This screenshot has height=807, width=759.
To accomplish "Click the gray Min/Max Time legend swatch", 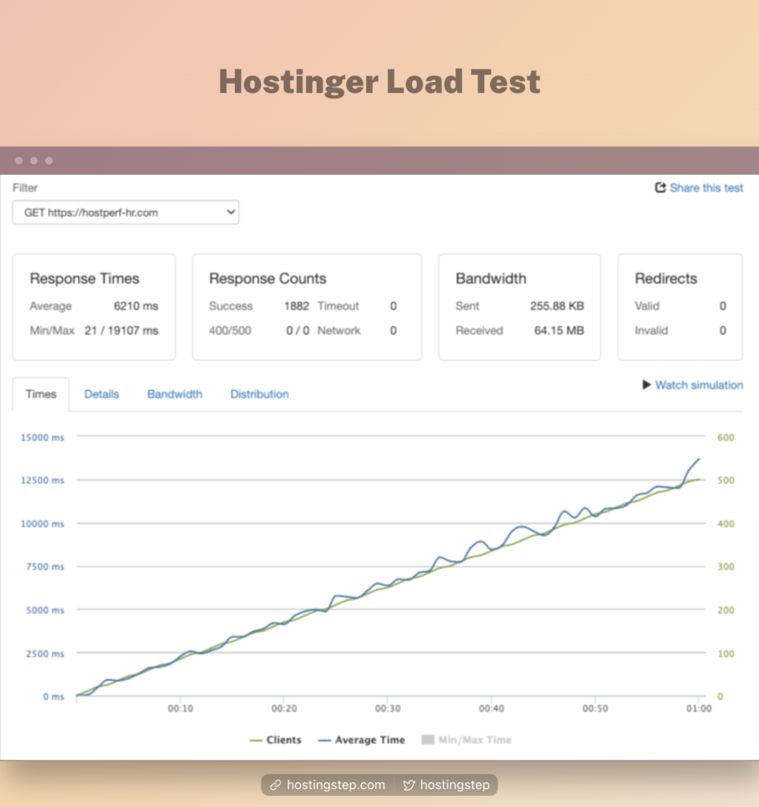I will coord(428,739).
